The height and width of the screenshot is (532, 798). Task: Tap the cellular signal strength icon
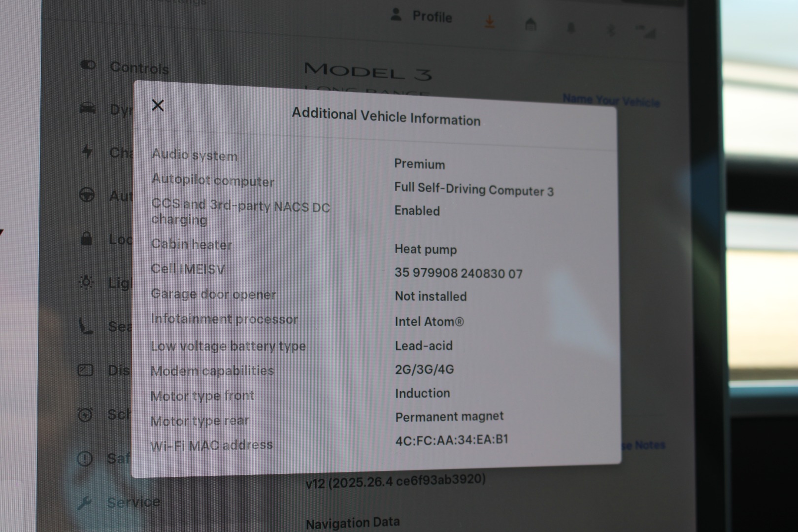(647, 31)
